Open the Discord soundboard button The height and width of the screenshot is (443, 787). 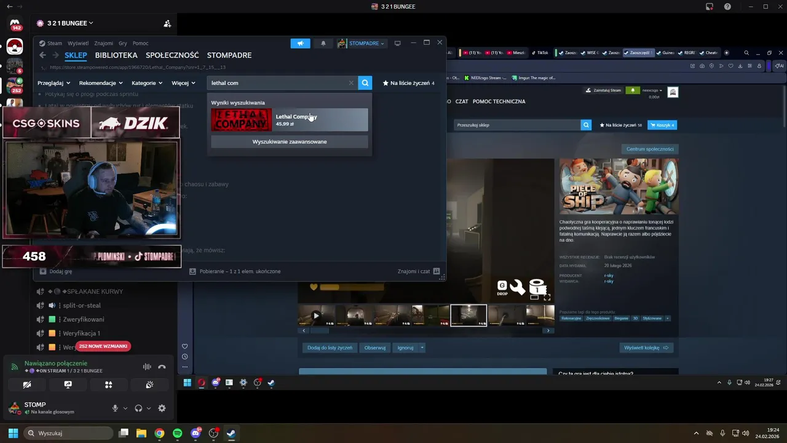coord(149,385)
